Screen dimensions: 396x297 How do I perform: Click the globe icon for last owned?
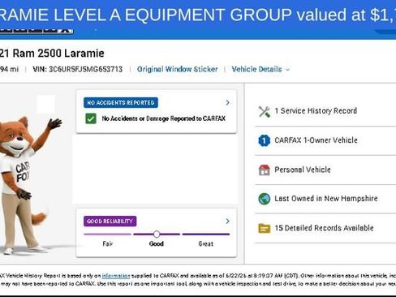[x=265, y=199]
